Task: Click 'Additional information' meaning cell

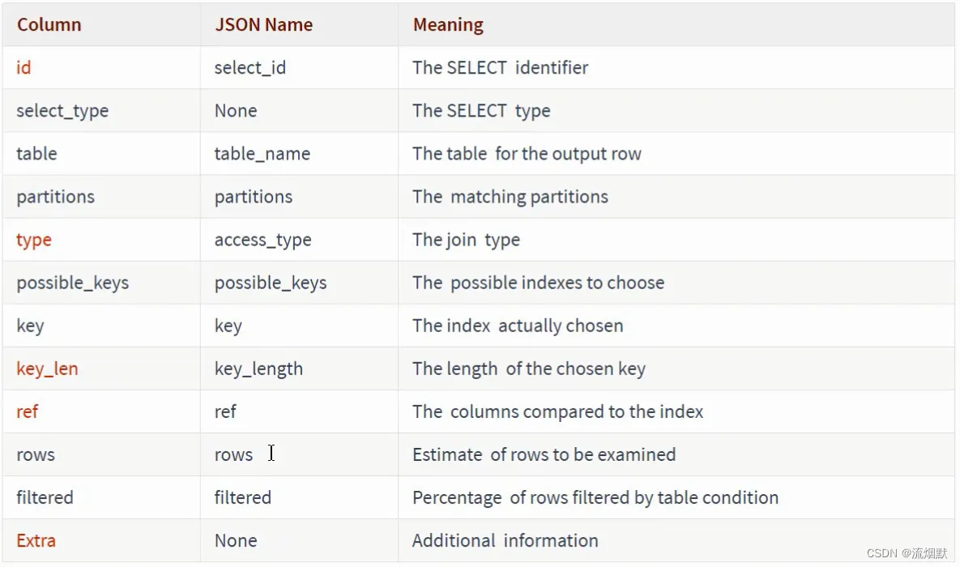Action: pyautogui.click(x=505, y=540)
